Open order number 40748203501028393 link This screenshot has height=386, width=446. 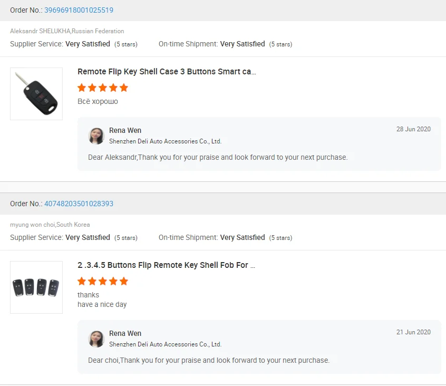79,204
